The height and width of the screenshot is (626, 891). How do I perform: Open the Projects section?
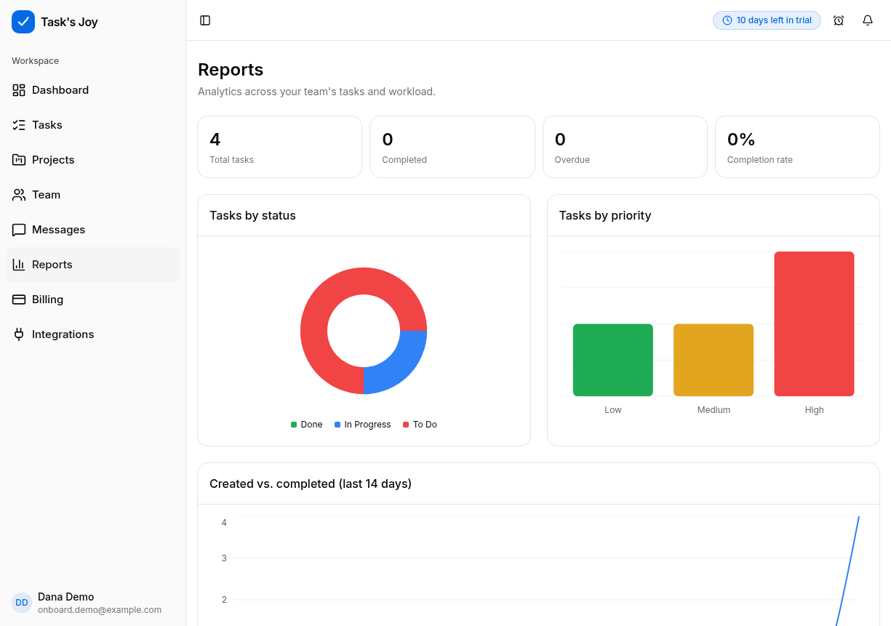[x=92, y=160]
